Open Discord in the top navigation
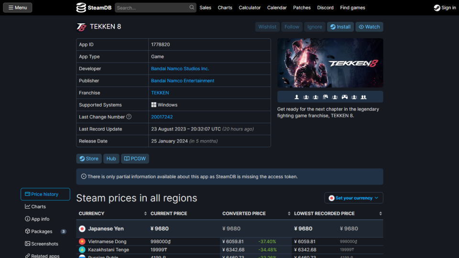The height and width of the screenshot is (258, 459). click(325, 8)
